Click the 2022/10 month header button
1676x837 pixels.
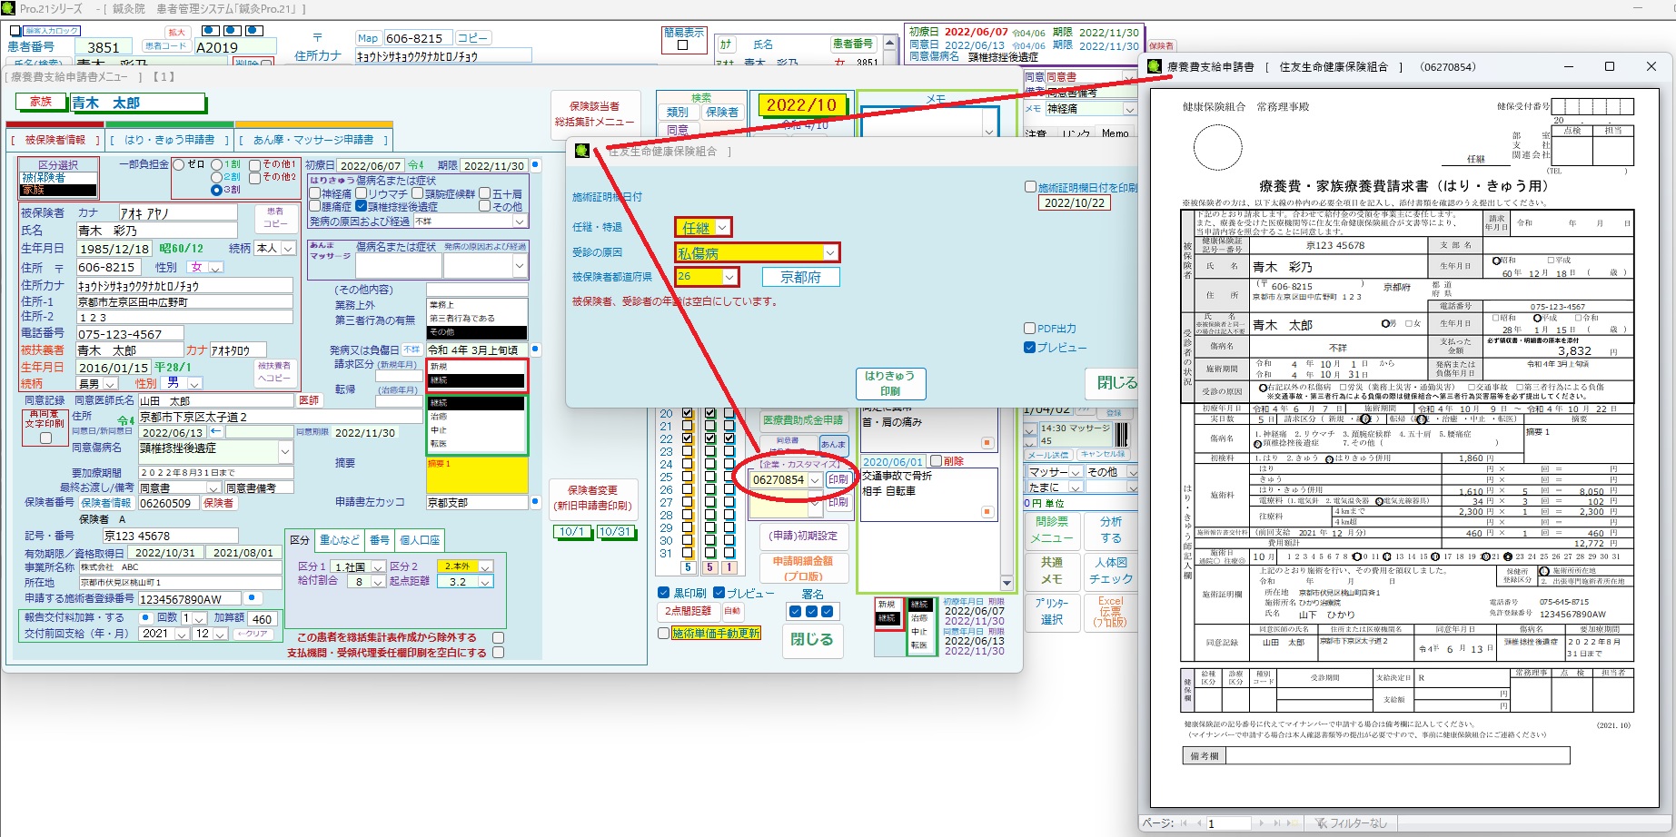tap(801, 105)
